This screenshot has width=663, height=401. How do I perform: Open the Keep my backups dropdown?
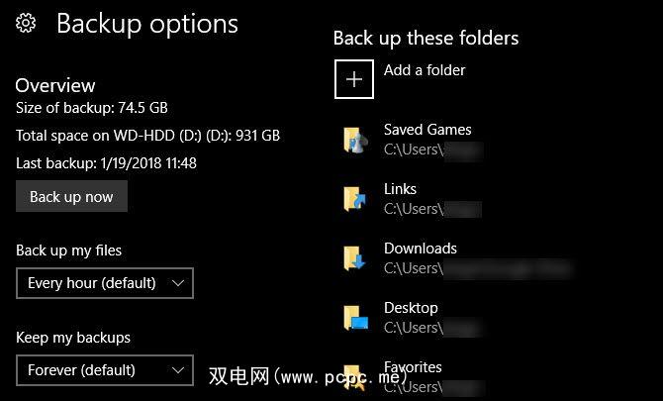(104, 370)
